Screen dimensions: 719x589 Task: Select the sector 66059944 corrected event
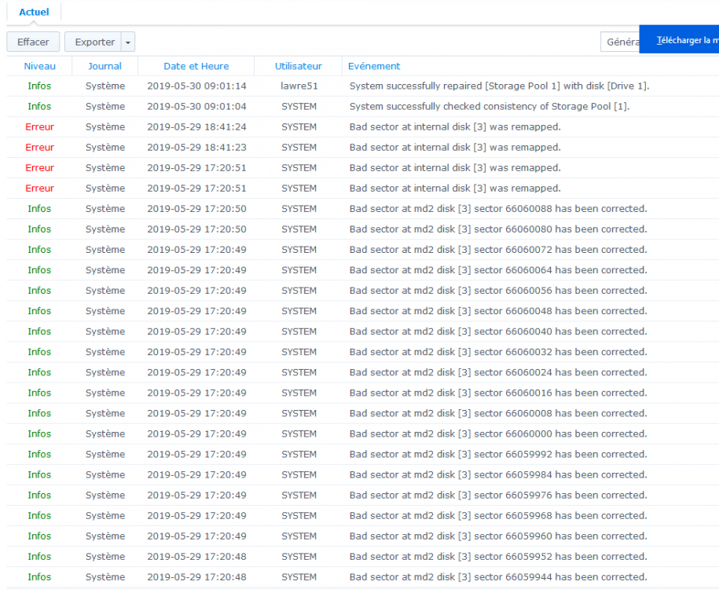click(363, 577)
